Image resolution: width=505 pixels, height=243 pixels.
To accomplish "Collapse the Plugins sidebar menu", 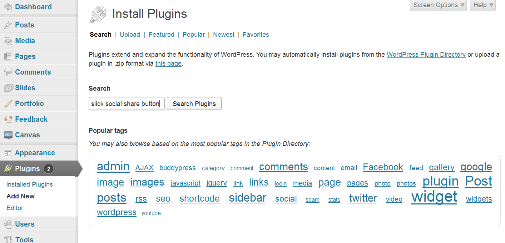I will click(27, 168).
